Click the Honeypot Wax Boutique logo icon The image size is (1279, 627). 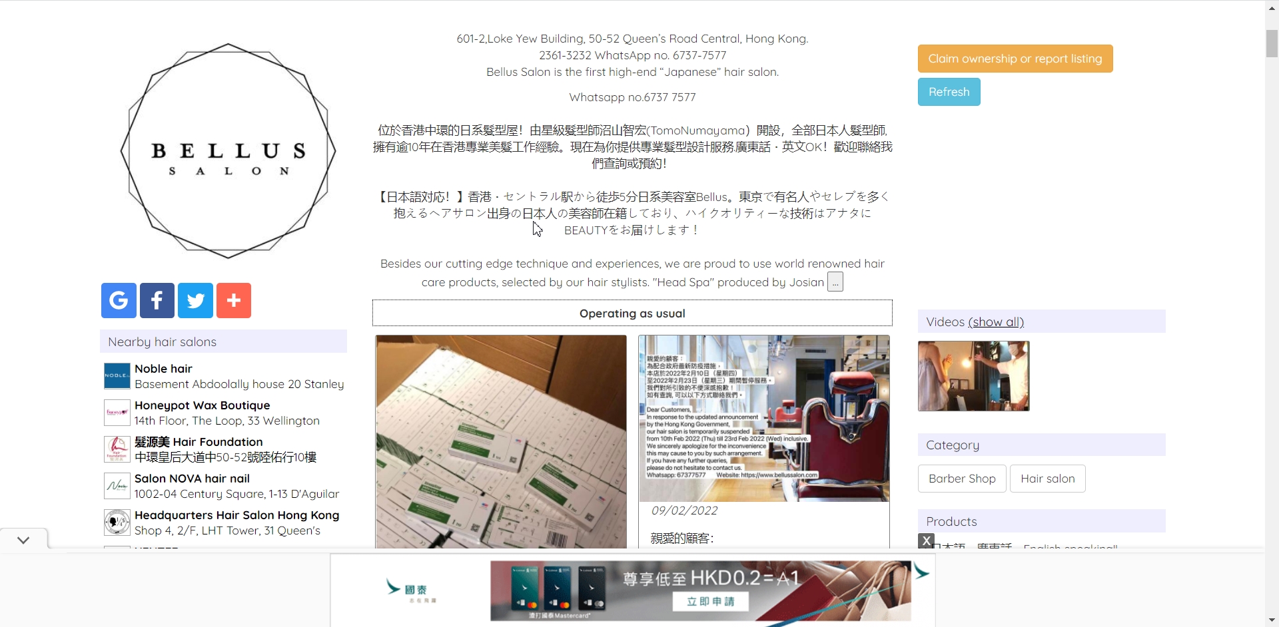pyautogui.click(x=117, y=413)
